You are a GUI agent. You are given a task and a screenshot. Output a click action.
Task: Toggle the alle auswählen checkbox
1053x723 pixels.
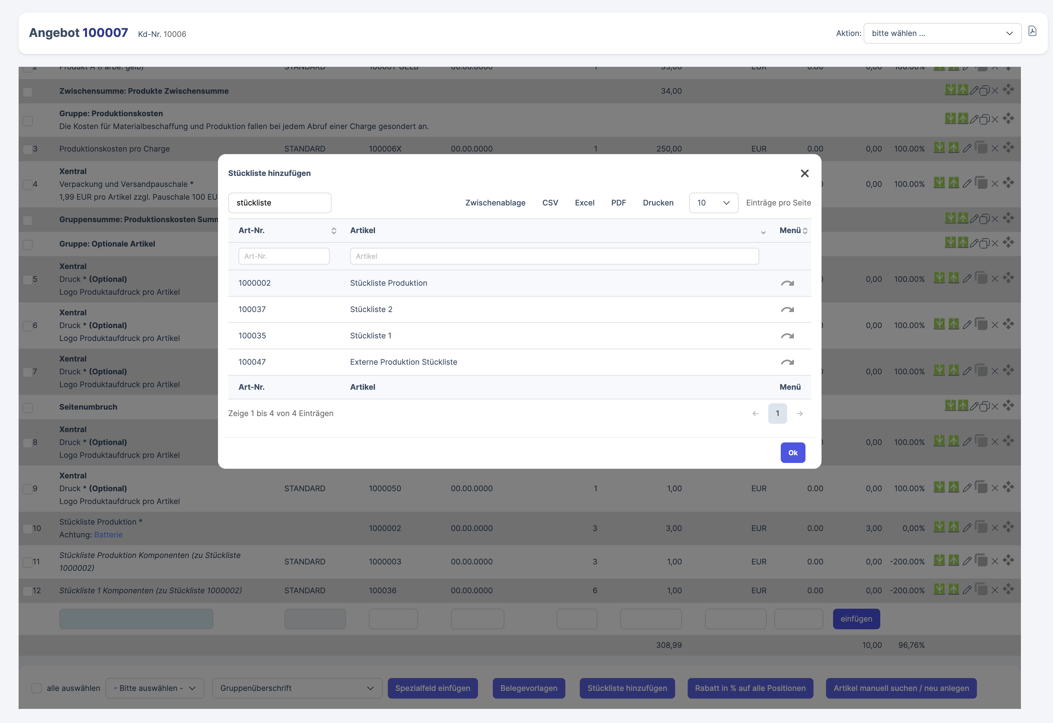(37, 688)
